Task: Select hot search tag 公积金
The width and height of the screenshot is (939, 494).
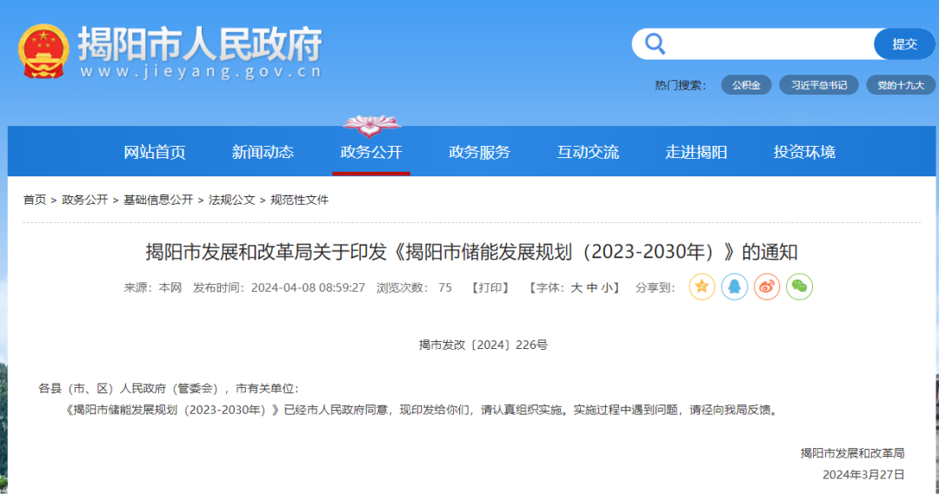Action: [746, 85]
